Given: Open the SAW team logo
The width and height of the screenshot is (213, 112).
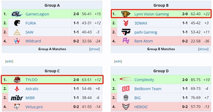Looking at the screenshot, I should (17, 32).
